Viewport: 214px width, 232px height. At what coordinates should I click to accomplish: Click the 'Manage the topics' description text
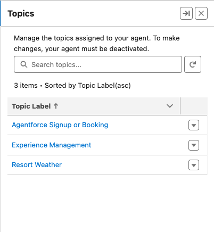97,44
